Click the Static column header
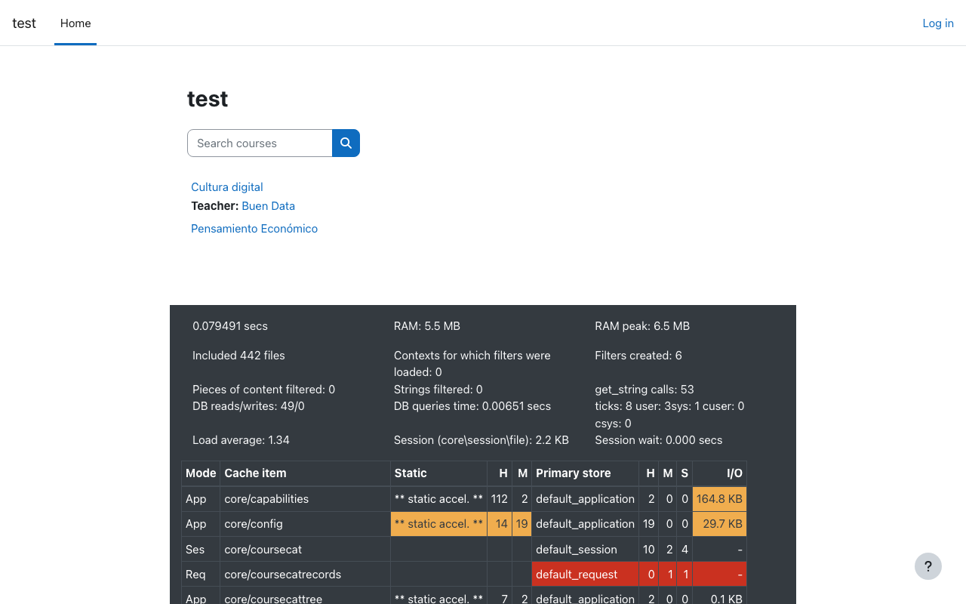This screenshot has height=604, width=966. coord(411,473)
